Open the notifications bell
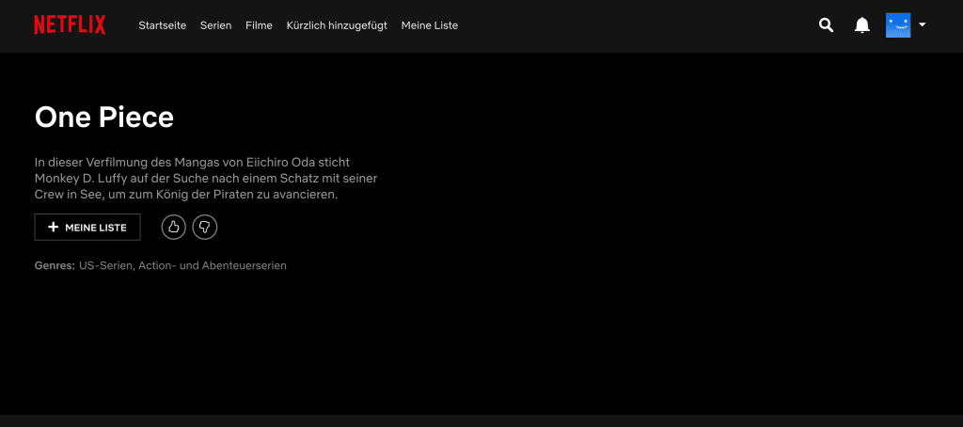963x427 pixels. [861, 25]
